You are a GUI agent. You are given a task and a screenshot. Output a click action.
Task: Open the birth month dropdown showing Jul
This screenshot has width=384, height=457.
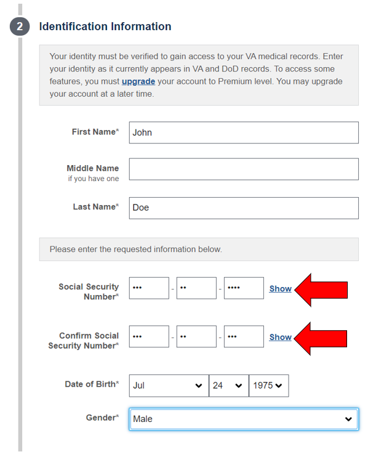(x=169, y=386)
